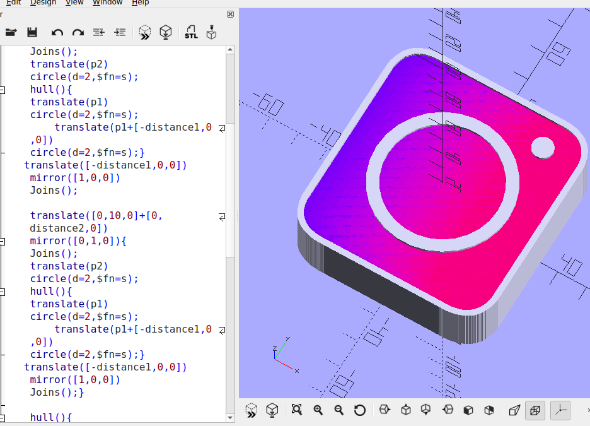The image size is (590, 426).
Task: Switch to the Bottom view
Action: pos(426,410)
